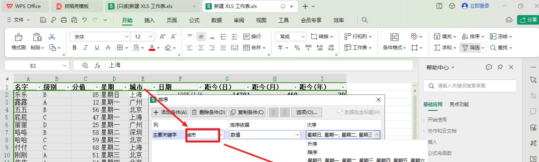This screenshot has width=539, height=162.
Task: Decrease font size with A- icon
Action: (173, 37)
